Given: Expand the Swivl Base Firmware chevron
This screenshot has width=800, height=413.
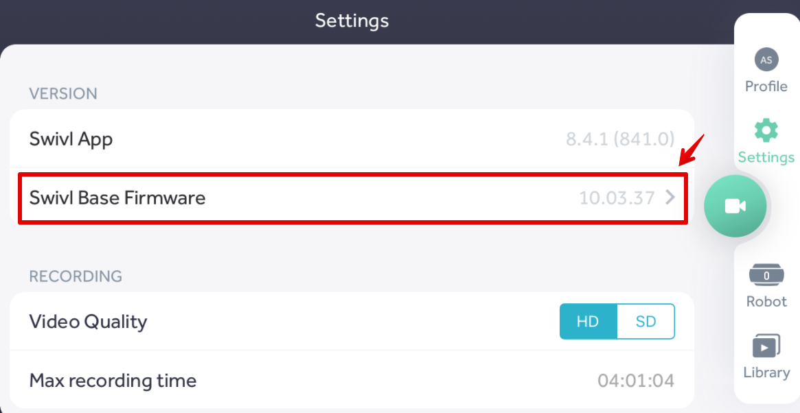Looking at the screenshot, I should coord(670,198).
